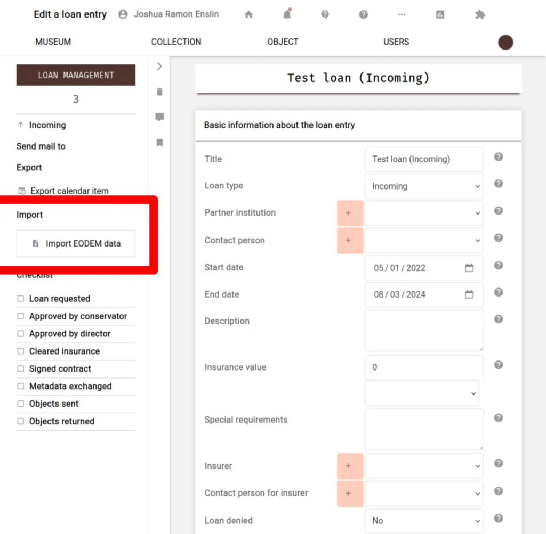This screenshot has height=534, width=546.
Task: Open the Insurer dropdown
Action: coord(424,466)
